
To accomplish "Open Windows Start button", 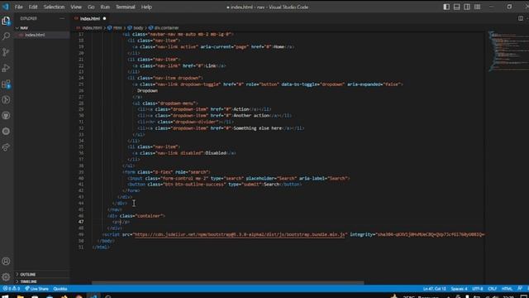I will tap(6, 296).
